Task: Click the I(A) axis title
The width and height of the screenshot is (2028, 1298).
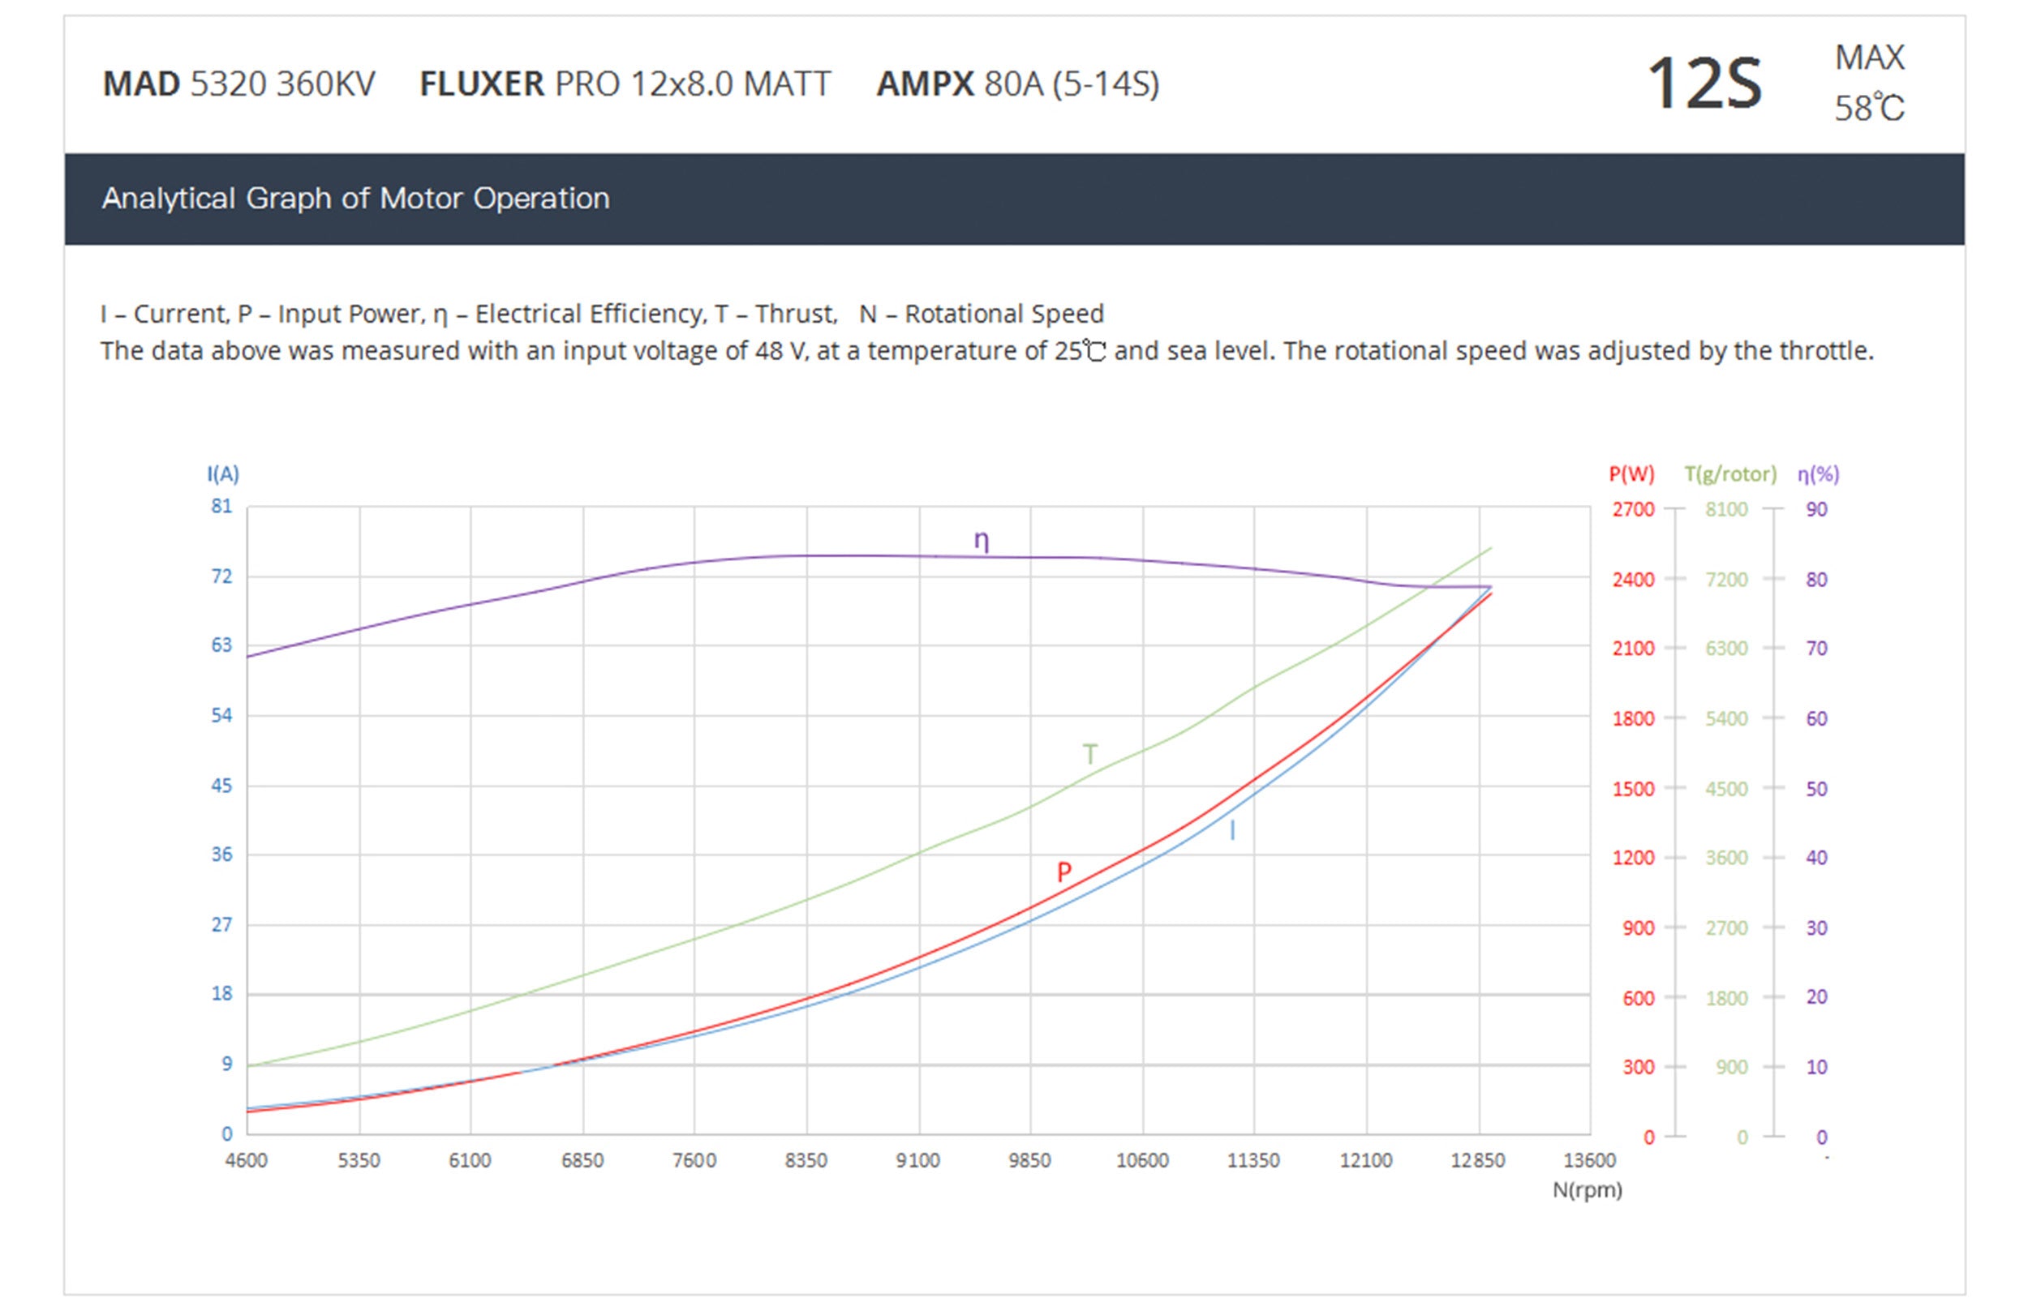Action: 223,473
